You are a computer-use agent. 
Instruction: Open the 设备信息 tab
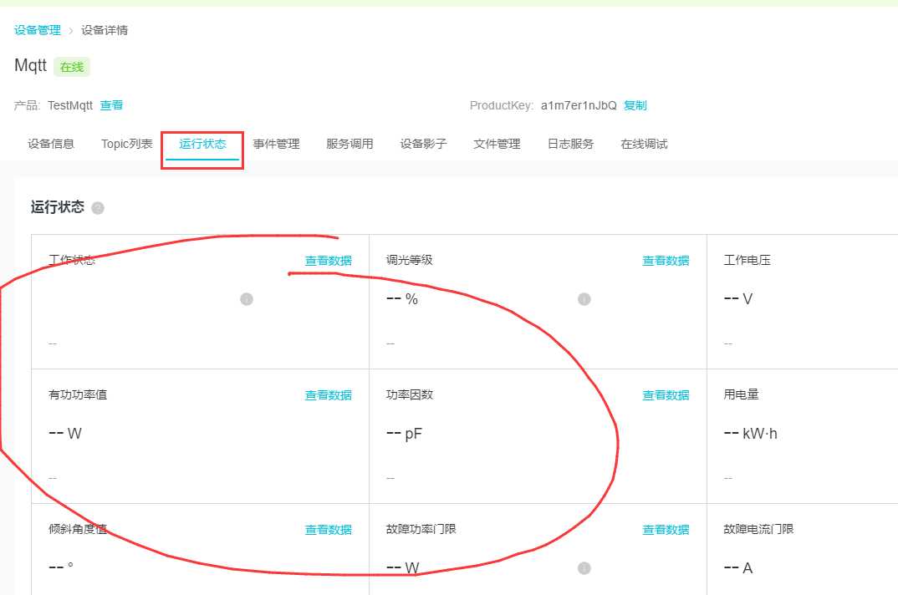(51, 144)
